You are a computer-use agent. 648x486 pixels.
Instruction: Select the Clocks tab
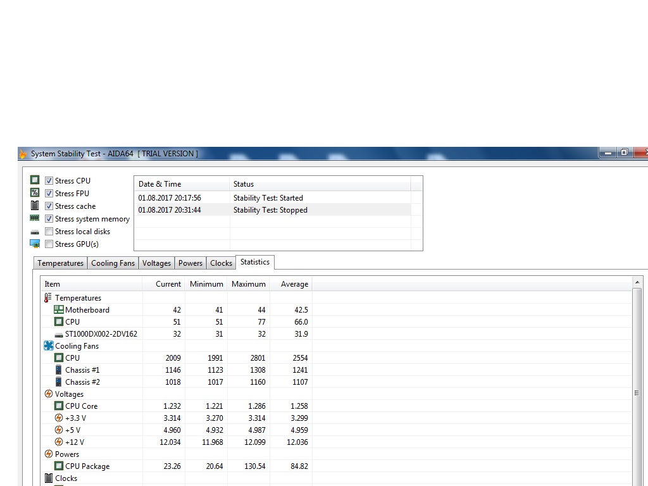point(221,263)
